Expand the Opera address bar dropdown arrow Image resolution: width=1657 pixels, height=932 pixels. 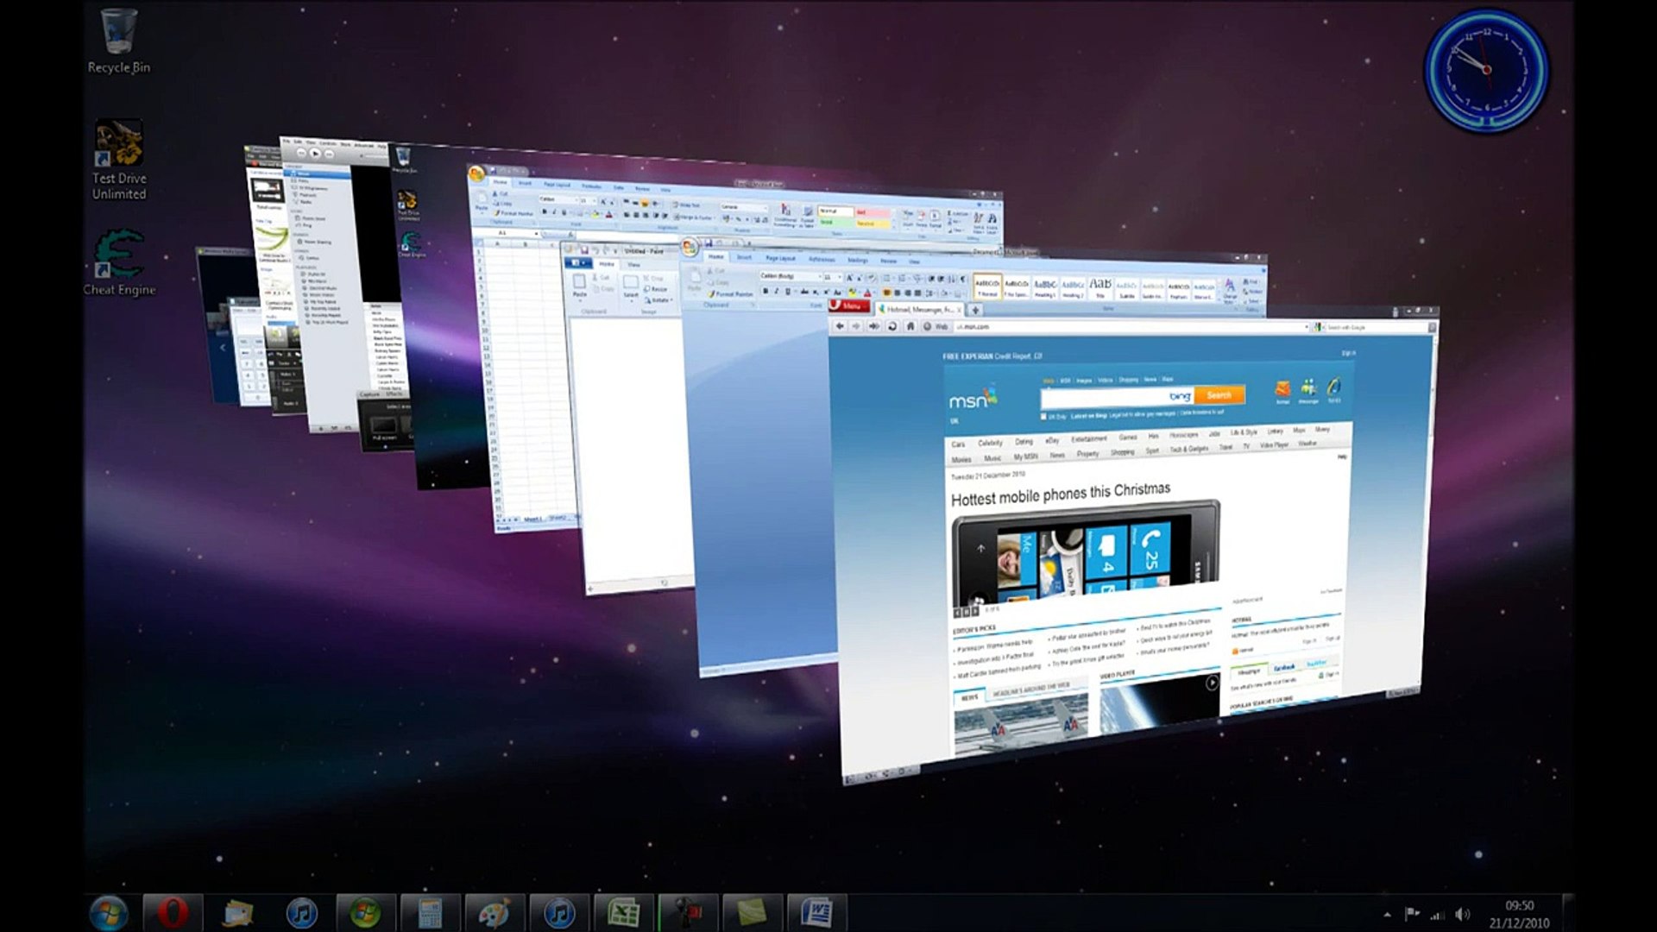click(1307, 327)
